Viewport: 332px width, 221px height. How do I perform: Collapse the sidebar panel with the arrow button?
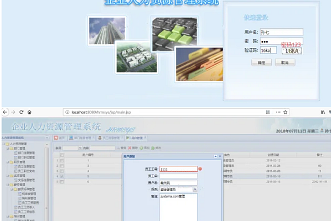47,138
